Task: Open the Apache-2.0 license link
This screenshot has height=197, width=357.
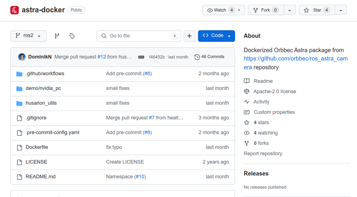Action: pyautogui.click(x=275, y=92)
